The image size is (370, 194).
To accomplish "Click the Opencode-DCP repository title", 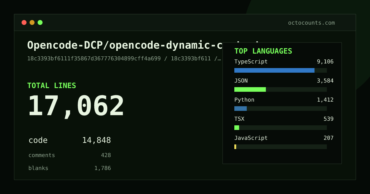I will [x=125, y=45].
